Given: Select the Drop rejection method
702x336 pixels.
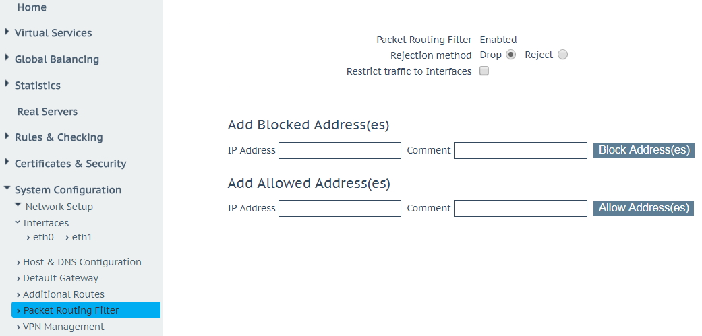Looking at the screenshot, I should [x=510, y=55].
